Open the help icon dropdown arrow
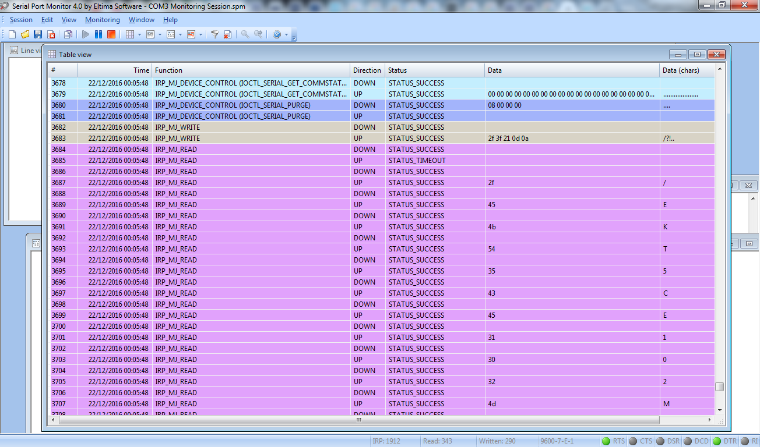760x447 pixels. tap(287, 35)
